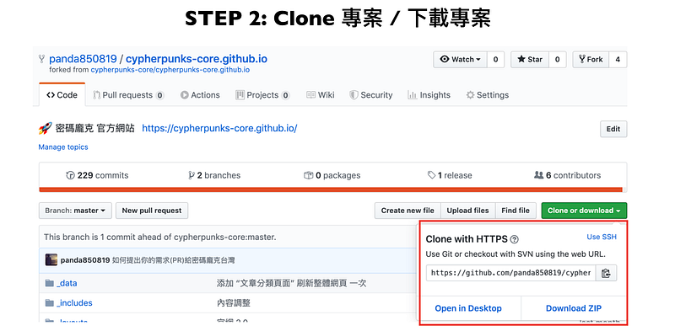Click the Edit description button
The height and width of the screenshot is (331, 675).
click(x=613, y=129)
